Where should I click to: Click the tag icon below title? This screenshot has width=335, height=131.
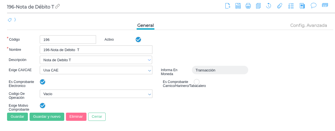[x=10, y=20]
